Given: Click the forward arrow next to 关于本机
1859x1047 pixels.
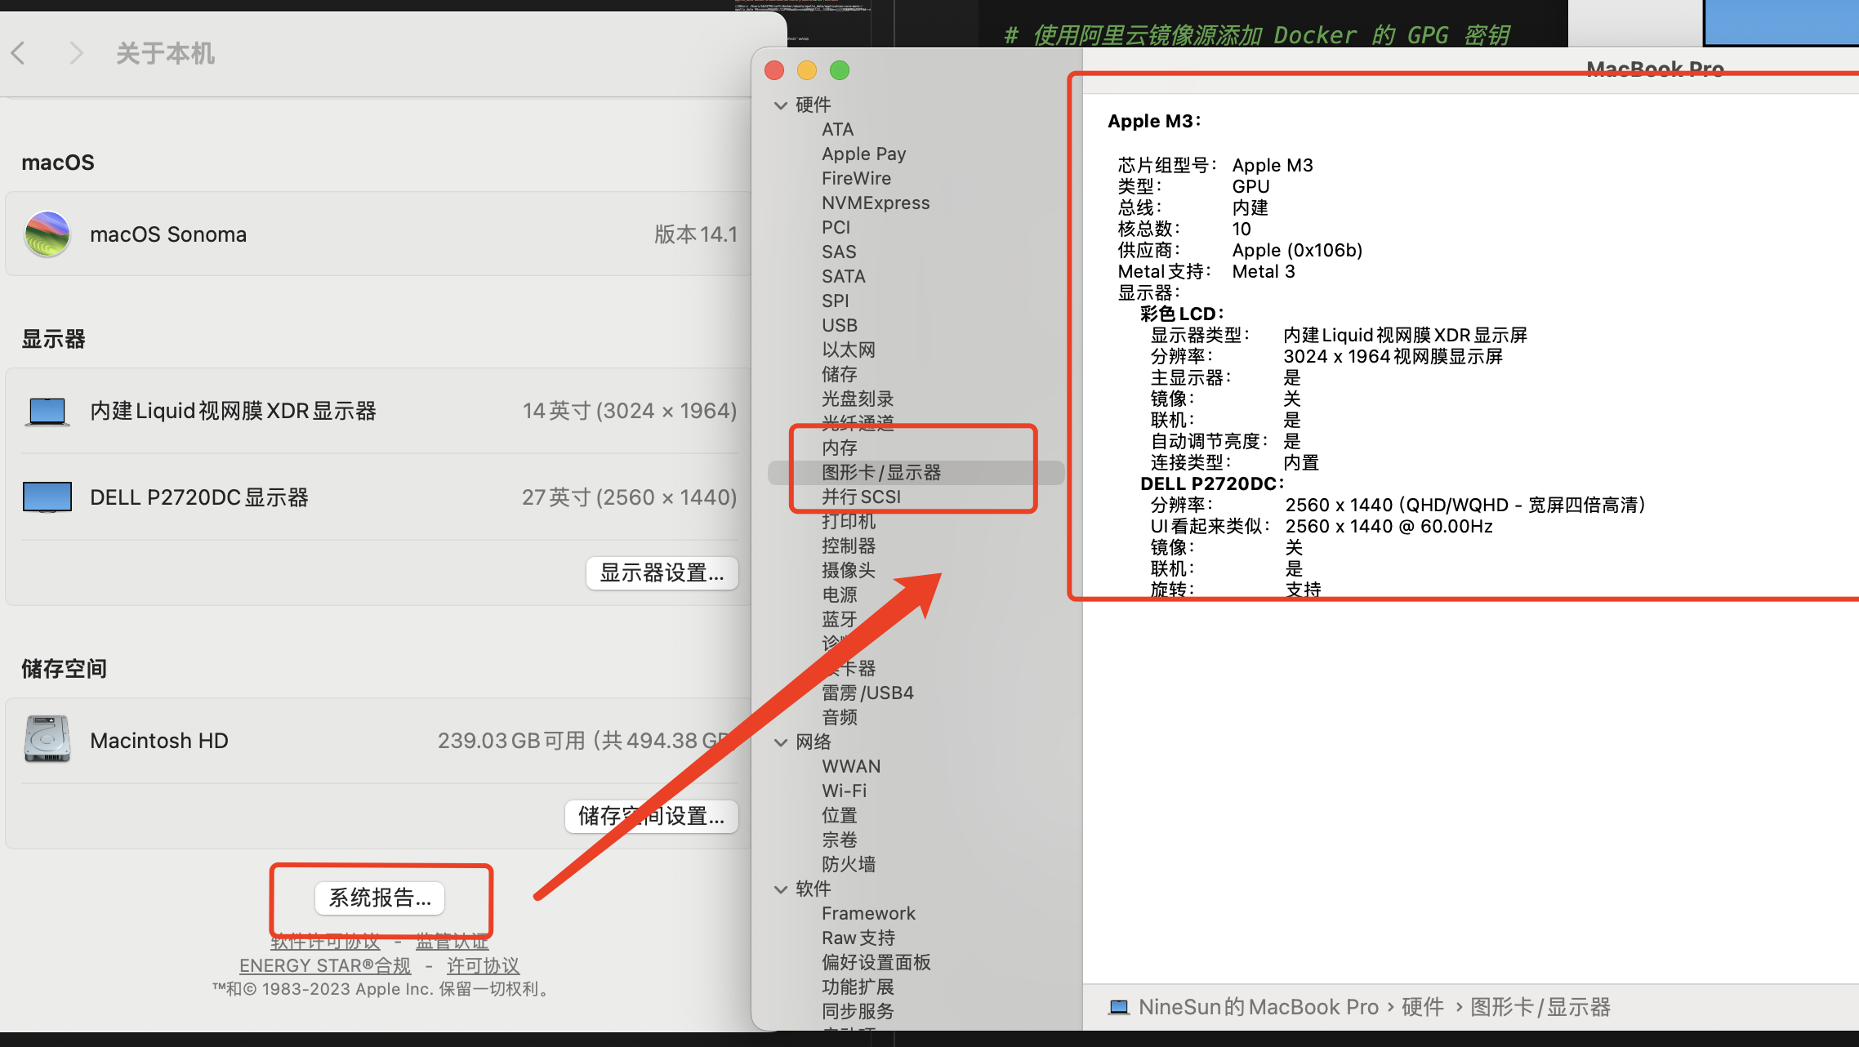Looking at the screenshot, I should pos(76,54).
